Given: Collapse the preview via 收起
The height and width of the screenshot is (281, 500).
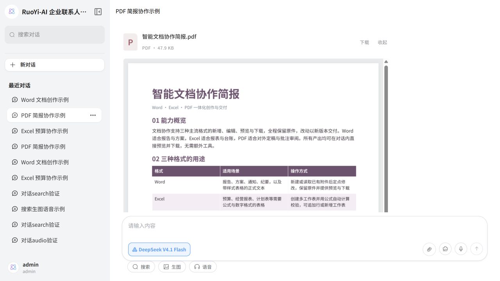Looking at the screenshot, I should [382, 42].
